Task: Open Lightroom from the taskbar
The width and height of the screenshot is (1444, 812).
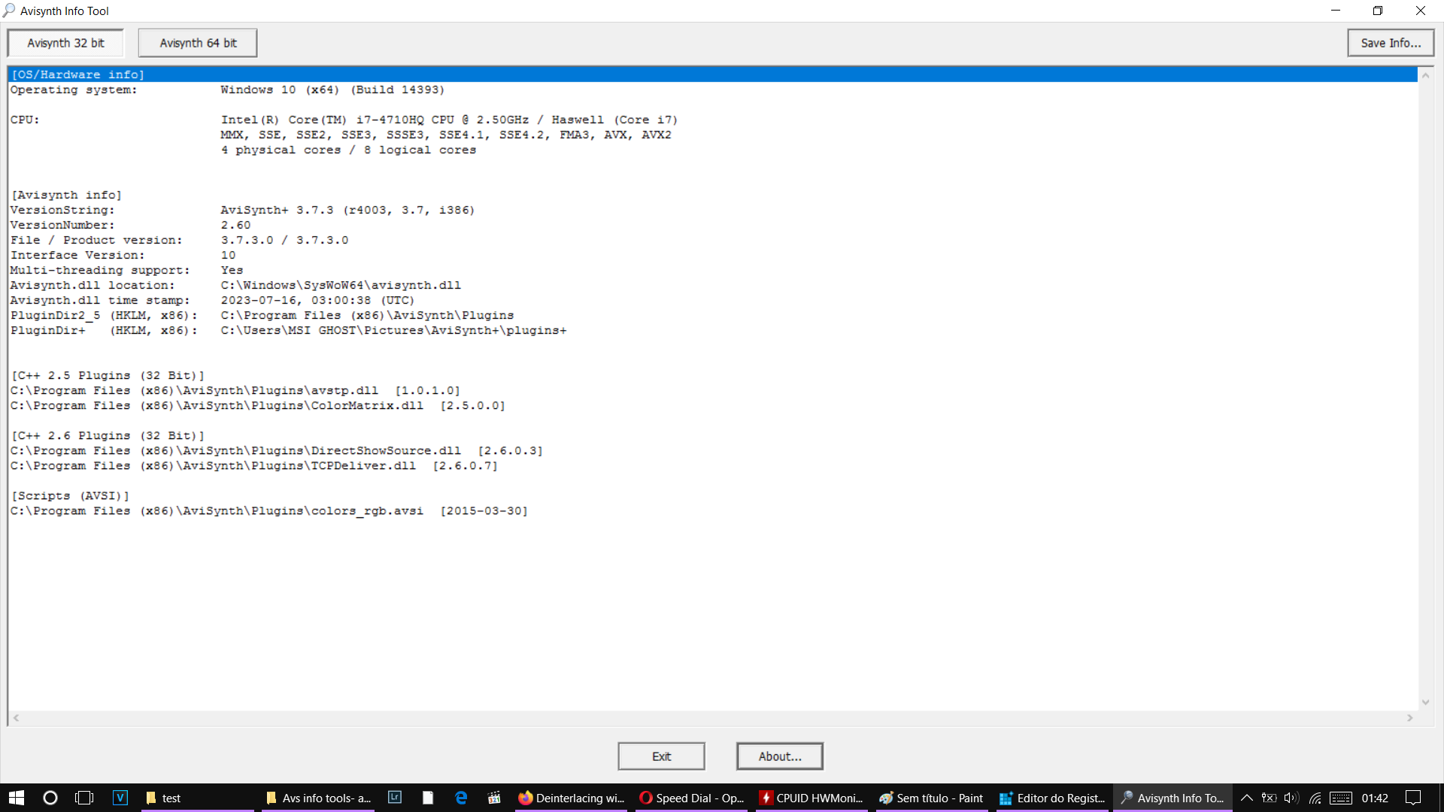Action: pyautogui.click(x=395, y=798)
